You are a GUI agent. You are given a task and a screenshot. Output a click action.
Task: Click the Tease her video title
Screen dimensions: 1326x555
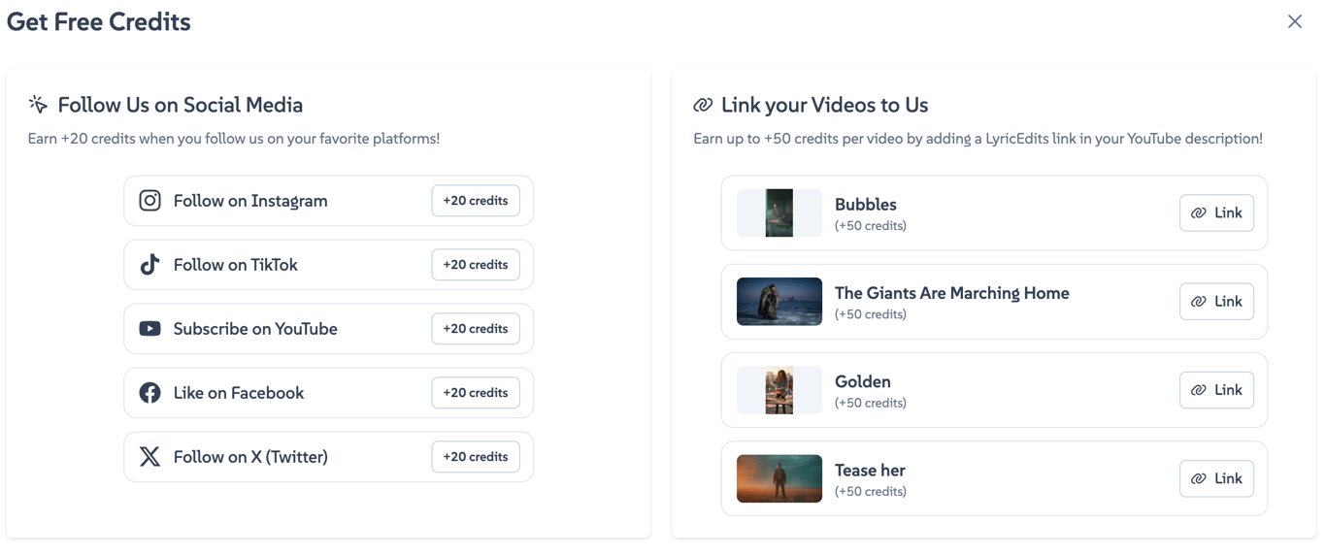870,471
